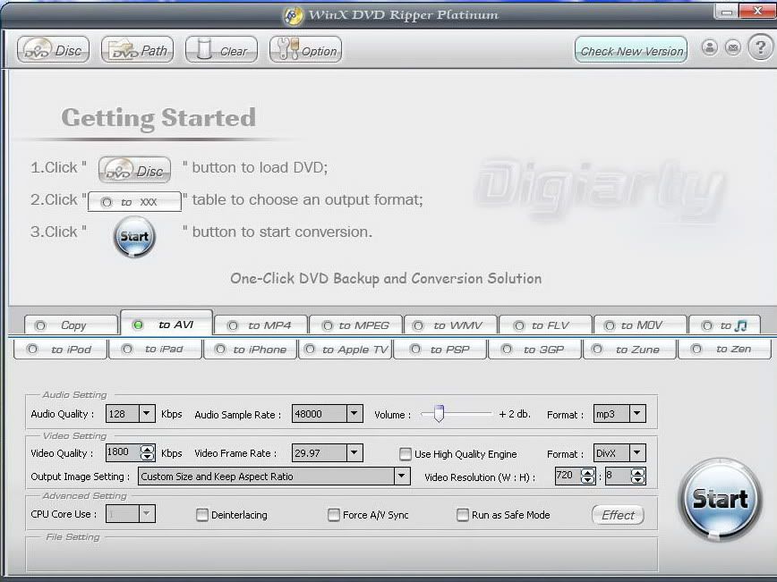Click the Disc button in Getting Started
This screenshot has width=777, height=582.
point(135,170)
